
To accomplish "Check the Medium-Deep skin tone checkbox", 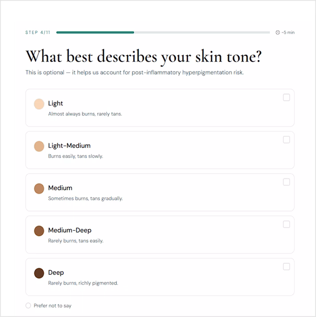I will [286, 224].
